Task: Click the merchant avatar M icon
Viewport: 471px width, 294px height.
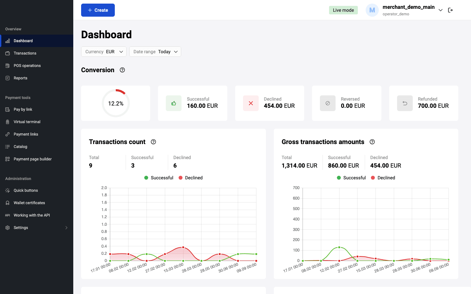Action: (x=372, y=10)
